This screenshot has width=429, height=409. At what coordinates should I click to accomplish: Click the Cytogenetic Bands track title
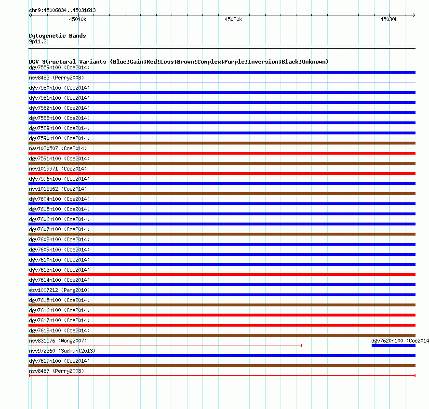point(57,36)
